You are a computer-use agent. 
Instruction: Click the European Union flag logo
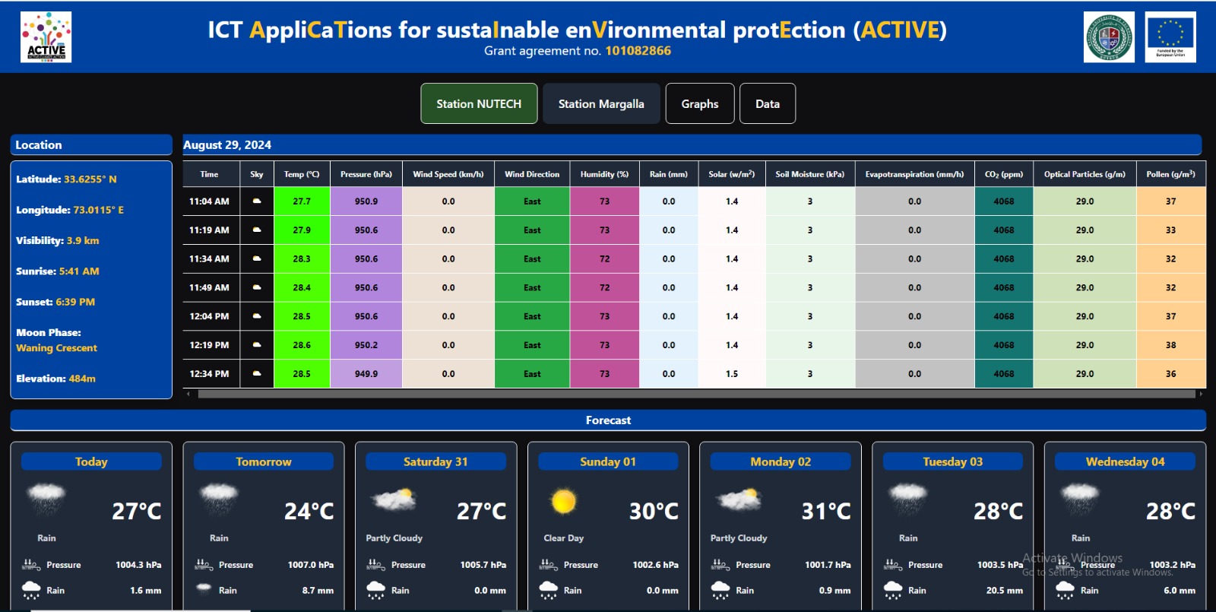(1170, 36)
